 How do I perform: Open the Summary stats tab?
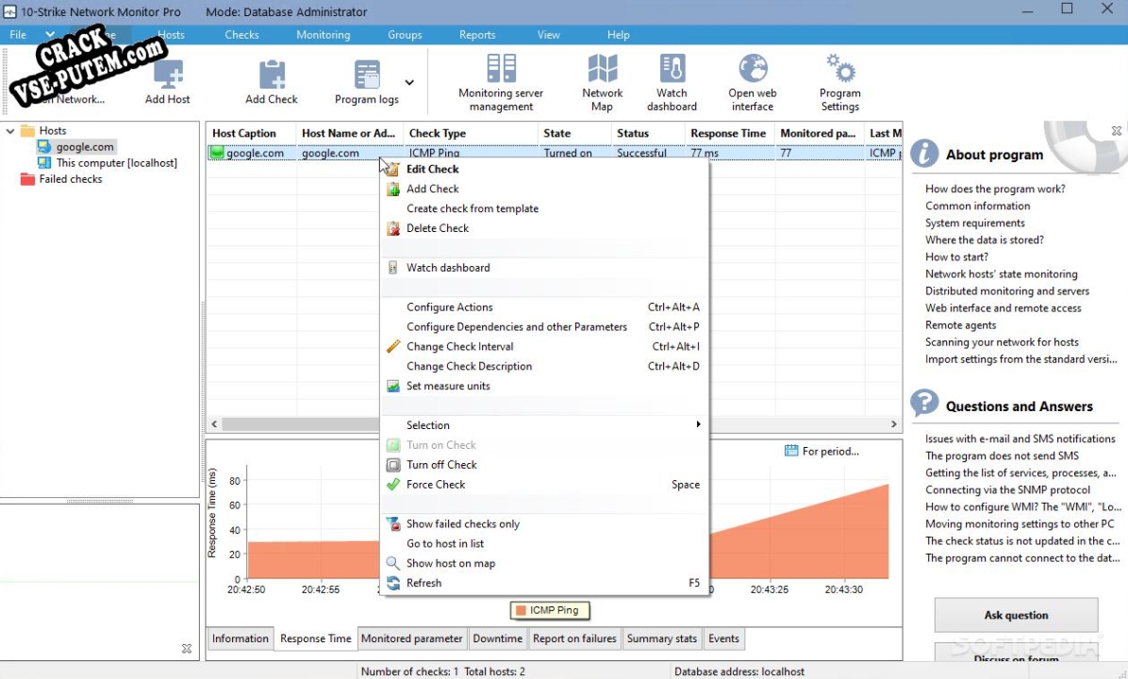tap(662, 638)
